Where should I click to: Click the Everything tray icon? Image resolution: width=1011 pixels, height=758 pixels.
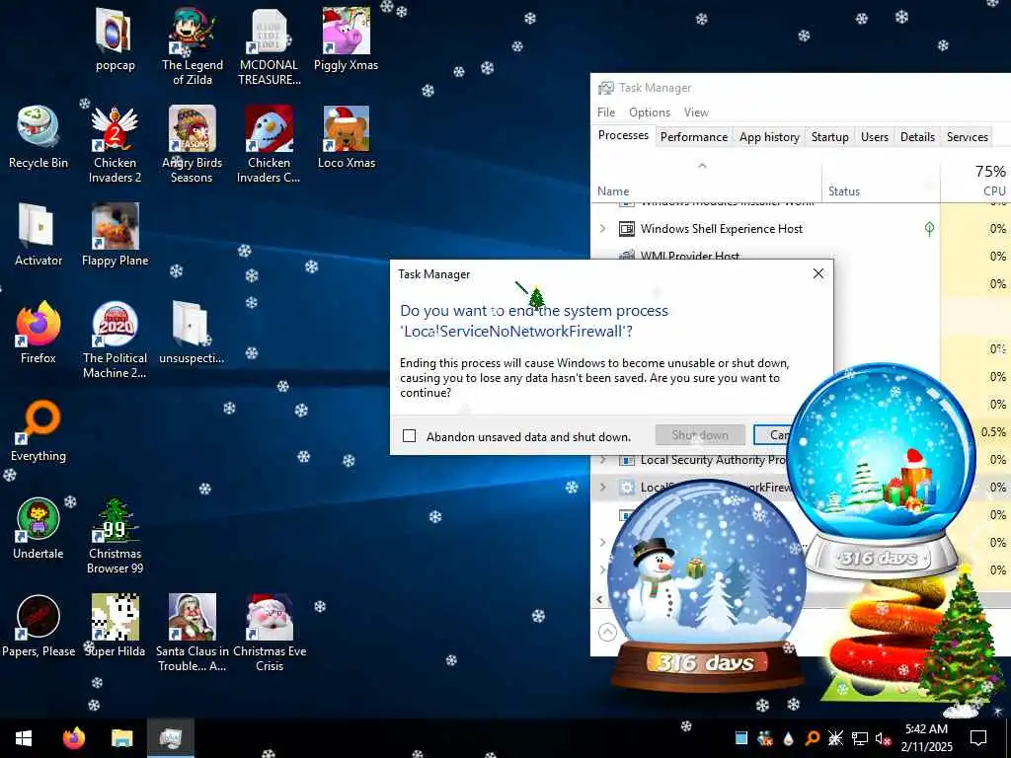[x=813, y=738]
